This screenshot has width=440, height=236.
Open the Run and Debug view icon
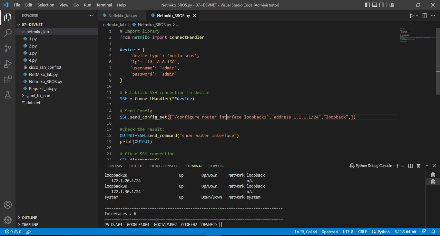coord(8,64)
